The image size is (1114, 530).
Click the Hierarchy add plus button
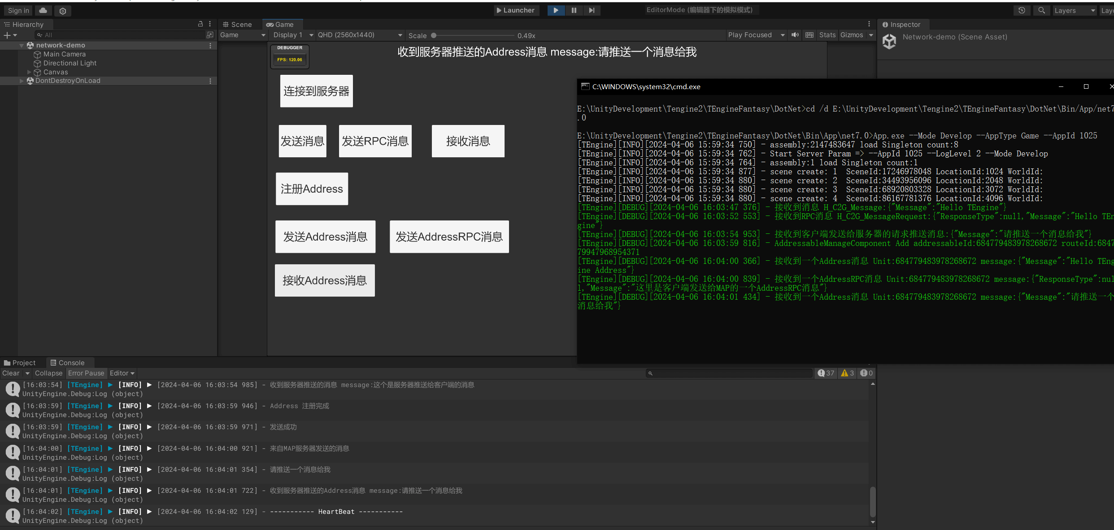click(10, 35)
